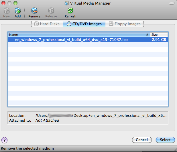
Task: Click the Size column header
Action: coord(159,35)
